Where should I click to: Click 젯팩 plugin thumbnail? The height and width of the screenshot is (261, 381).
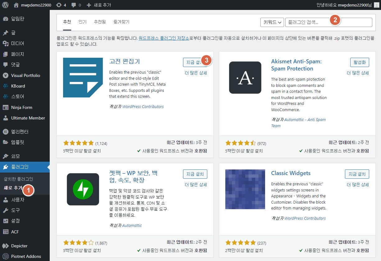83,189
